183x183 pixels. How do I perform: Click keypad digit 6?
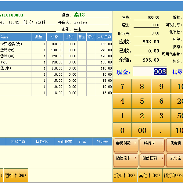coord(161,101)
